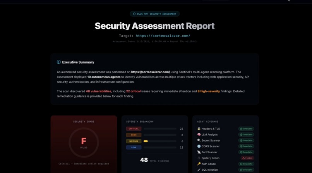
Task: Click the Auth Abuse agent label
Action: tap(209, 164)
